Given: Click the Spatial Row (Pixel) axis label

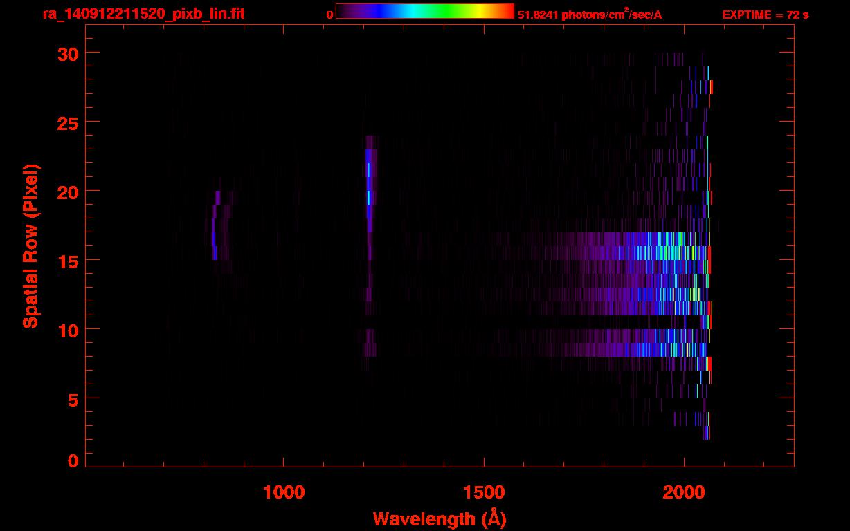Looking at the screenshot, I should [x=30, y=245].
